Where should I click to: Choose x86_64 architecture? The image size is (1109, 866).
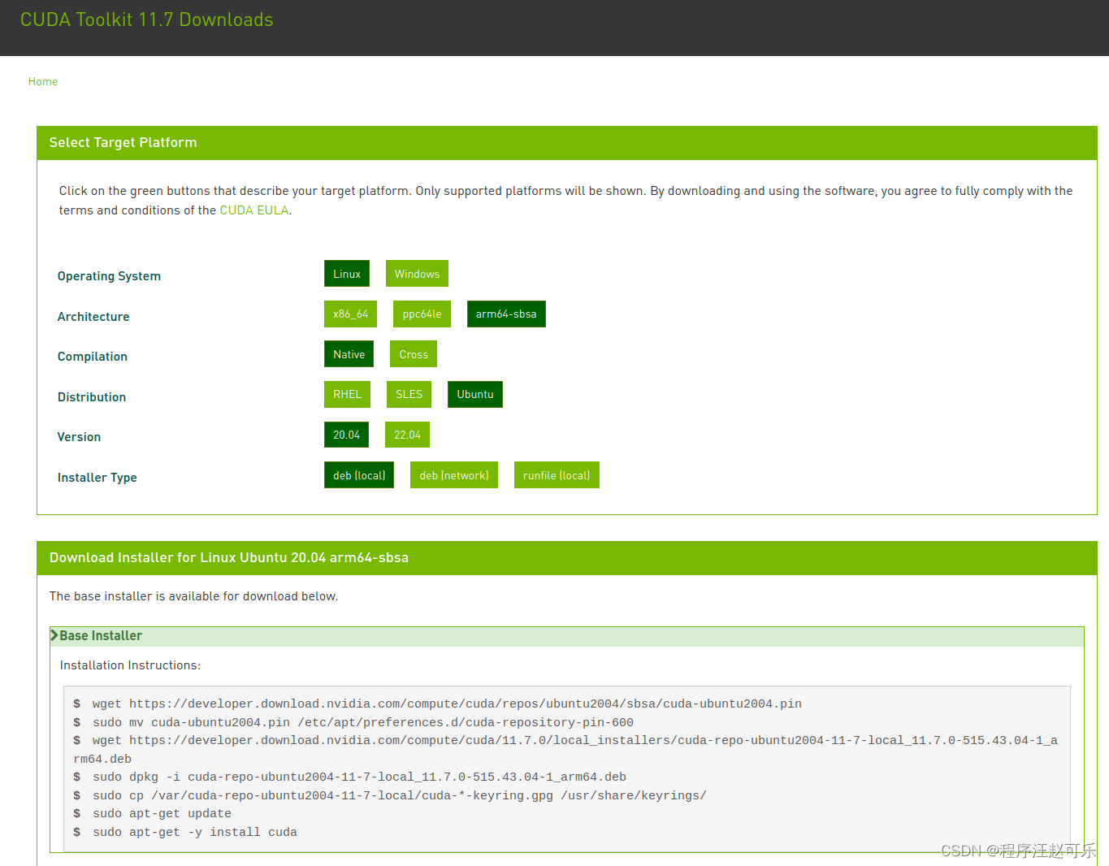(350, 314)
